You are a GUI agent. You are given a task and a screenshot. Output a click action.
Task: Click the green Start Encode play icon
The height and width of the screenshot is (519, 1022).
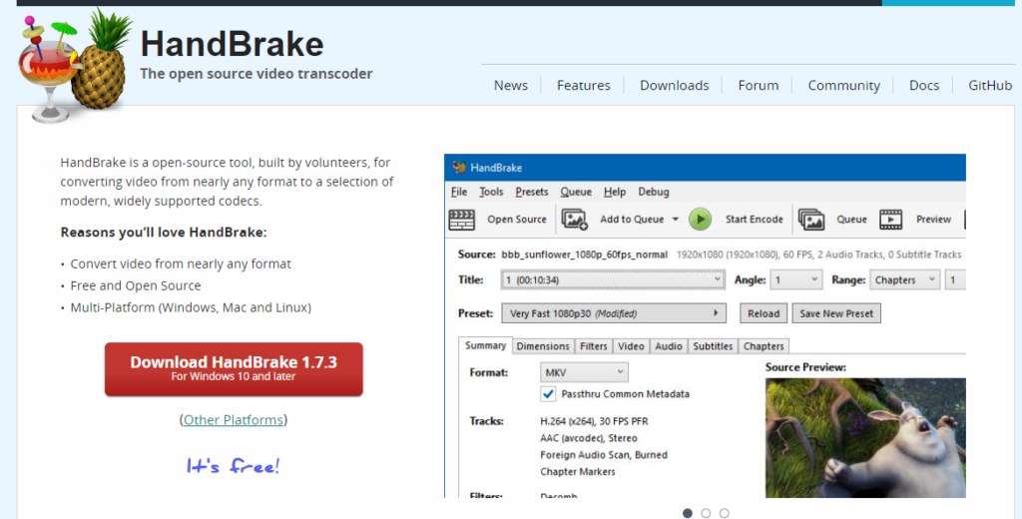(700, 219)
